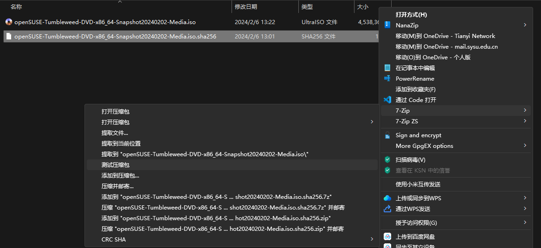Click the green shield icon for 扫描病毒(V)
This screenshot has height=248, width=541.
pos(387,159)
